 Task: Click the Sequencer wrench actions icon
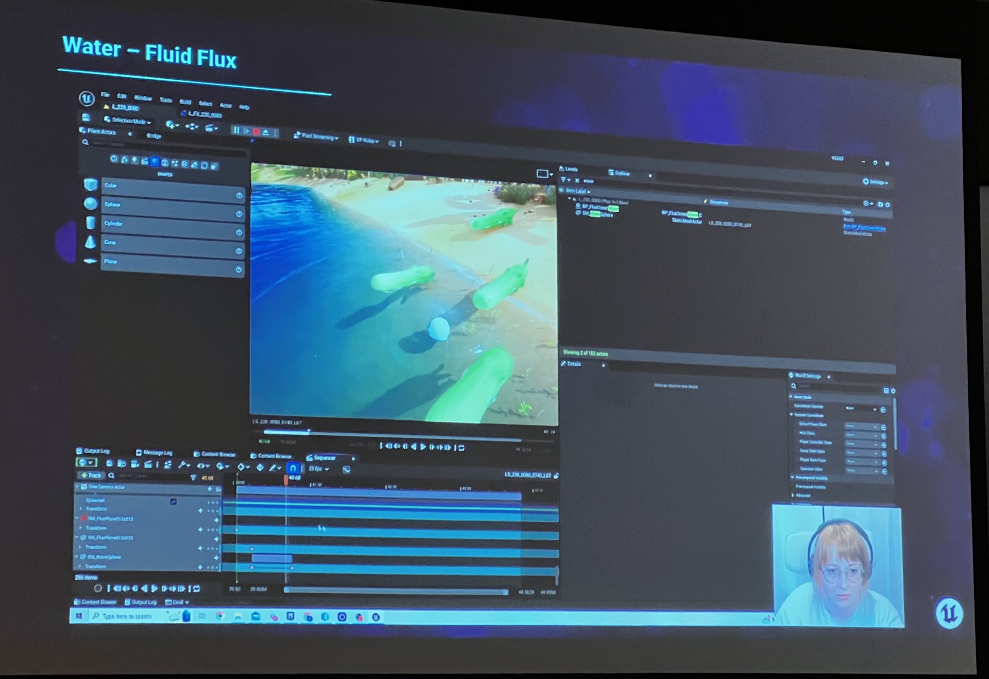(x=183, y=465)
